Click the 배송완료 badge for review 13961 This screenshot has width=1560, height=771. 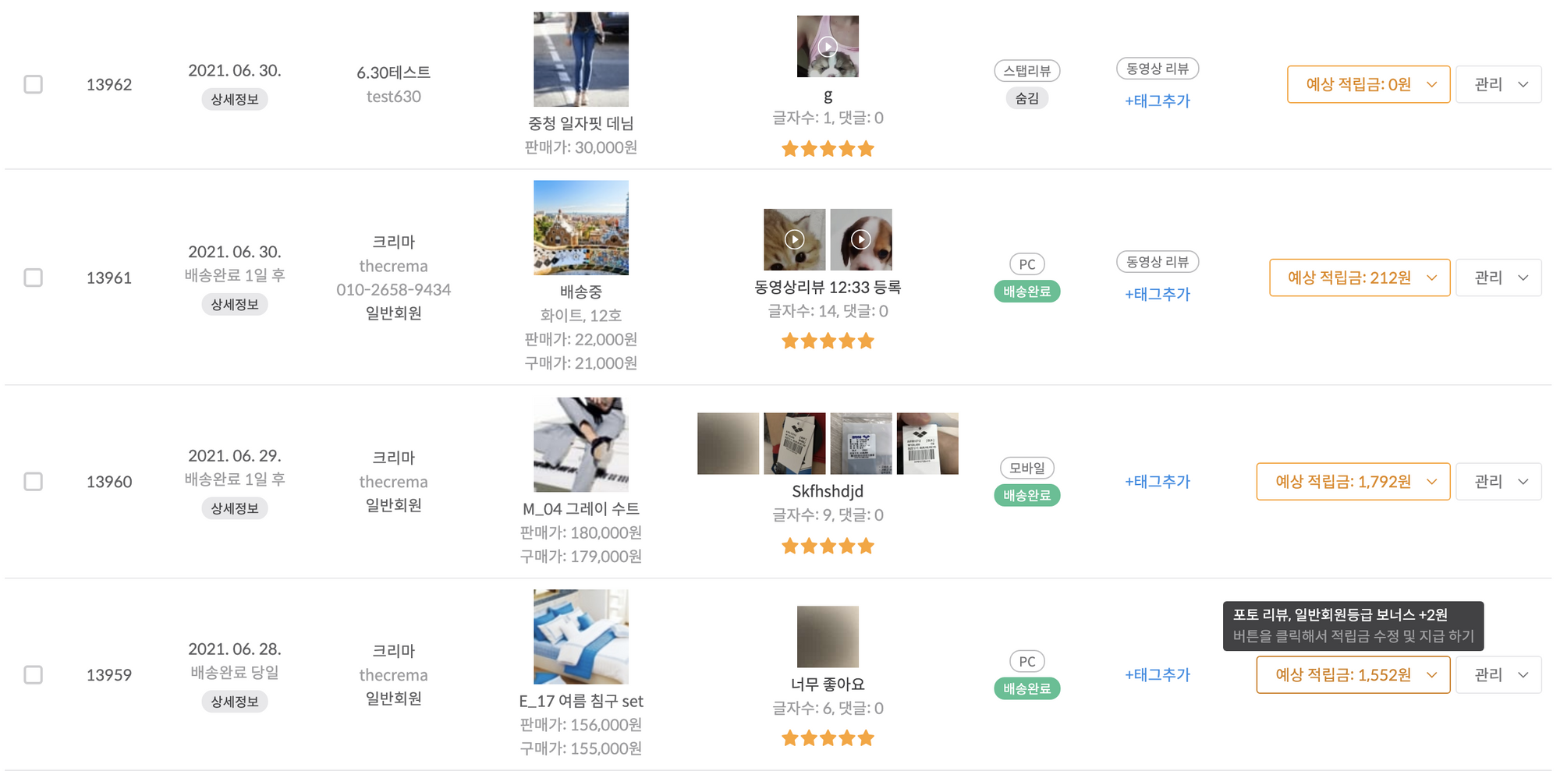[1026, 292]
